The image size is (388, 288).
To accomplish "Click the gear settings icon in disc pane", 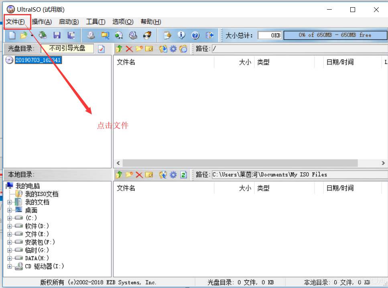I will pyautogui.click(x=173, y=49).
